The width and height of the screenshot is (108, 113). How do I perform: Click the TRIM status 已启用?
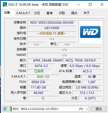[39, 71]
